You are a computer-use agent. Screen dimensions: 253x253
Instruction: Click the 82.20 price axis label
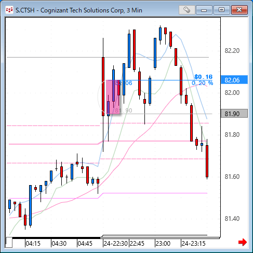(232, 51)
